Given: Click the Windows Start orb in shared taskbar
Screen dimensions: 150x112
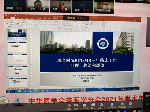Looking at the screenshot, I should tap(8, 91).
